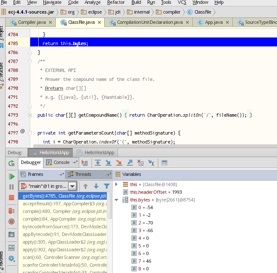Switch to Console debug tab

(61, 163)
